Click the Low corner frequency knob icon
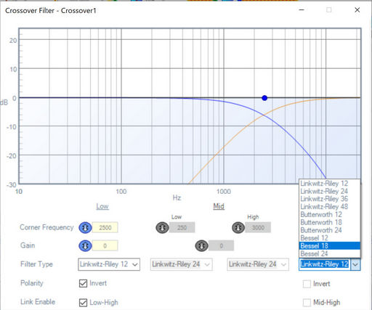The image size is (372, 310). coord(85,228)
